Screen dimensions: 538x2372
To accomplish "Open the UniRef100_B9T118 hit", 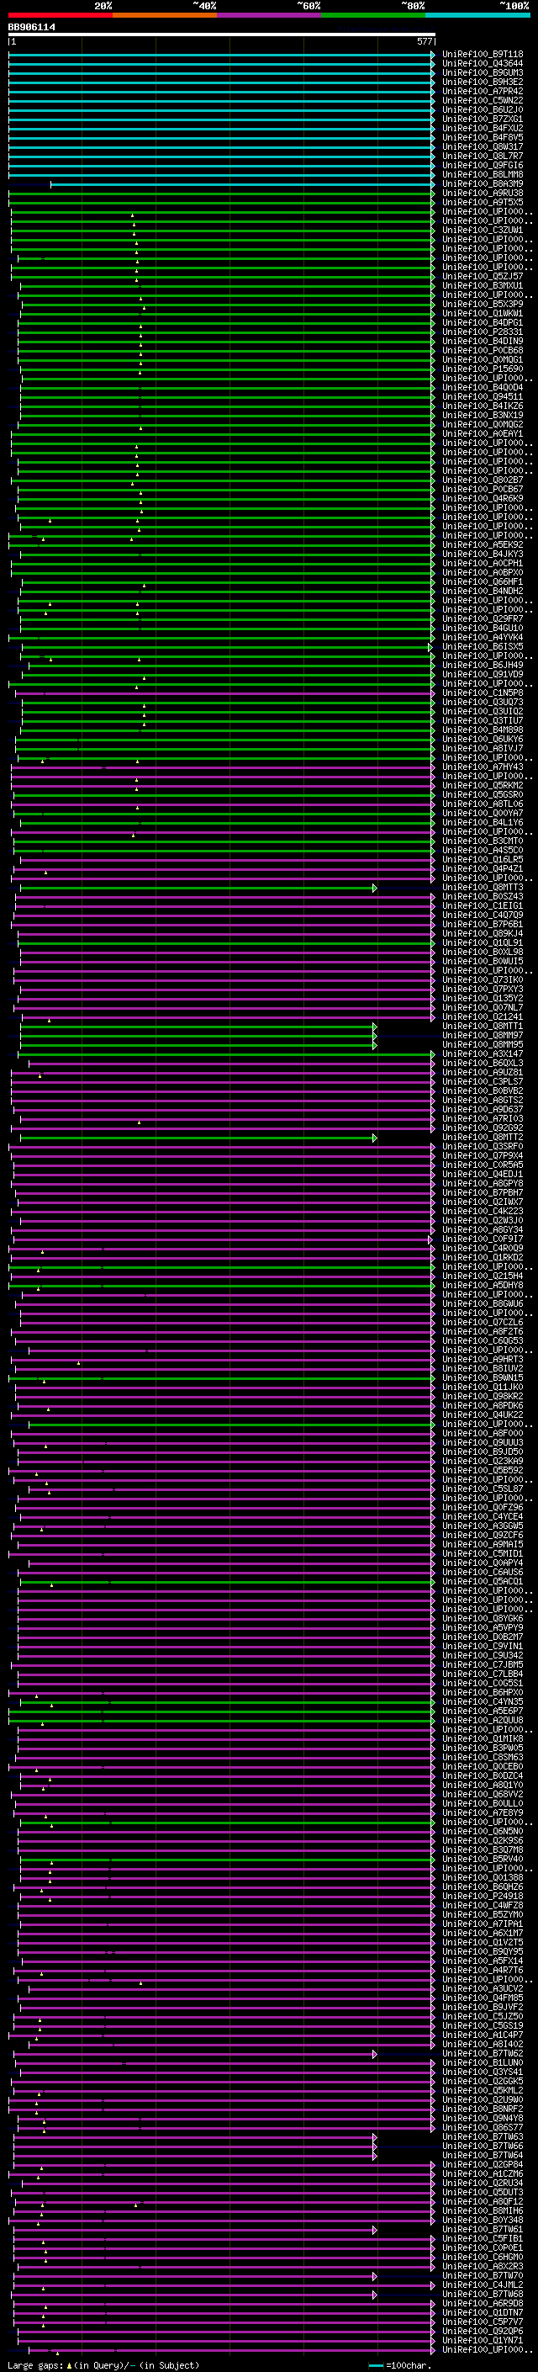I will click(483, 55).
